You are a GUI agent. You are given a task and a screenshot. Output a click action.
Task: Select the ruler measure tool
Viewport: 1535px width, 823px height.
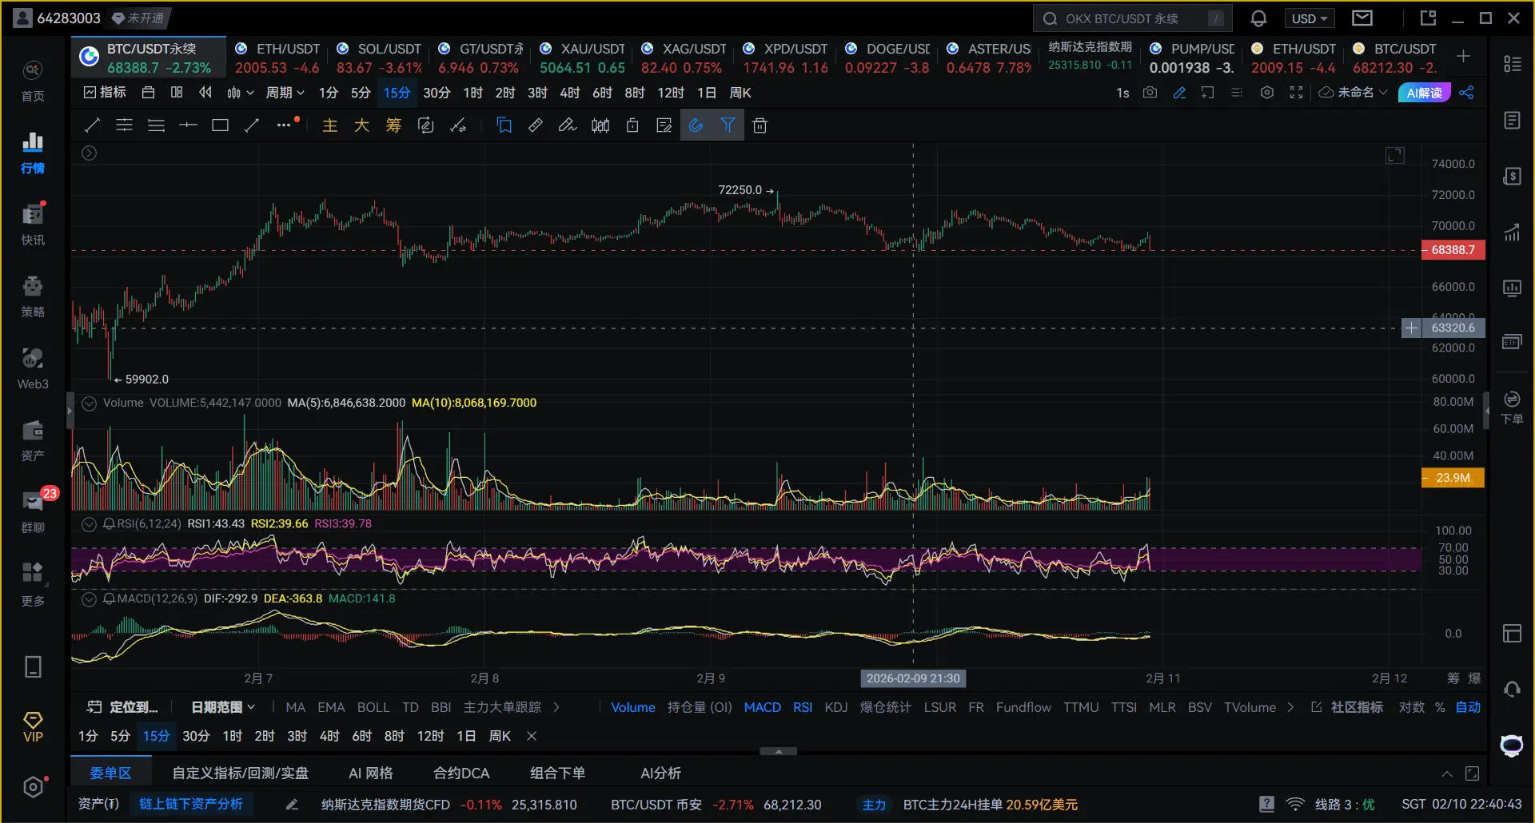click(536, 125)
